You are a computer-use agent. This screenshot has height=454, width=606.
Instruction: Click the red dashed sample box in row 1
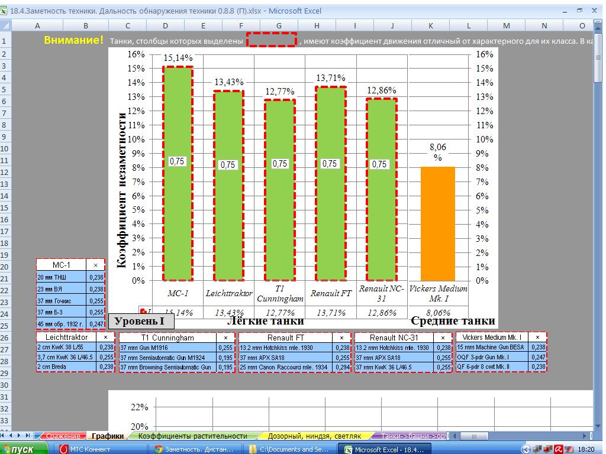(272, 40)
